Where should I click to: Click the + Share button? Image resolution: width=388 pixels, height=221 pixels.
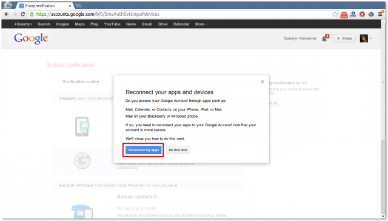(344, 38)
